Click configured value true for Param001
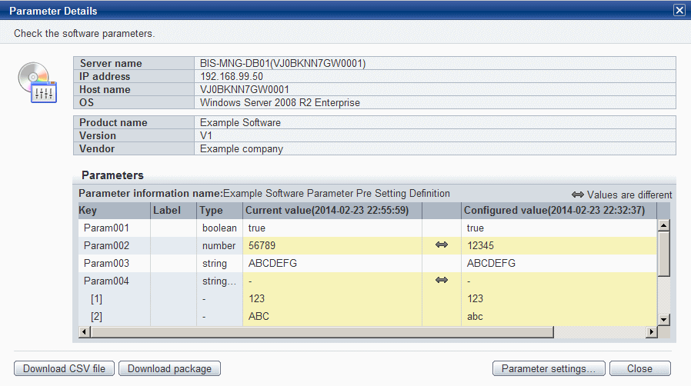 tap(476, 228)
